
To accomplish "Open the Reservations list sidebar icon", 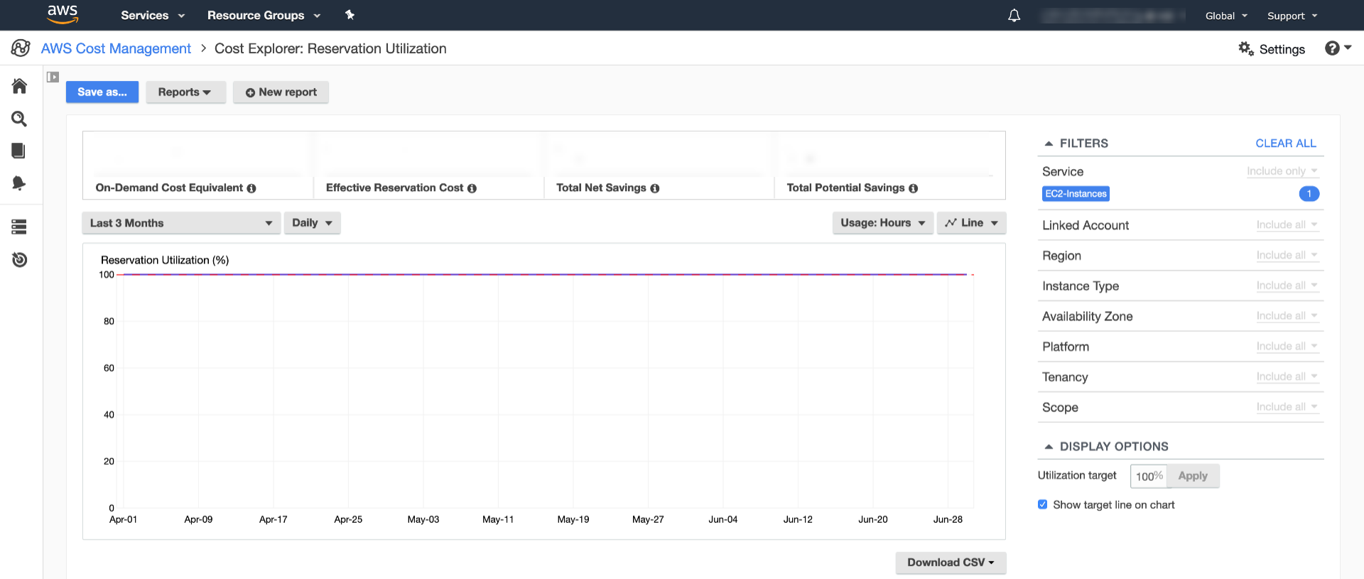I will point(19,227).
